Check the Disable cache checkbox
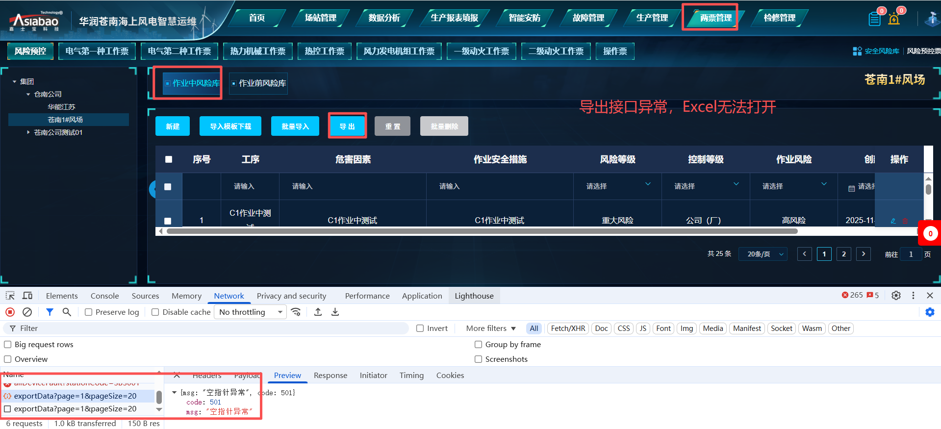The height and width of the screenshot is (429, 941). click(x=155, y=312)
